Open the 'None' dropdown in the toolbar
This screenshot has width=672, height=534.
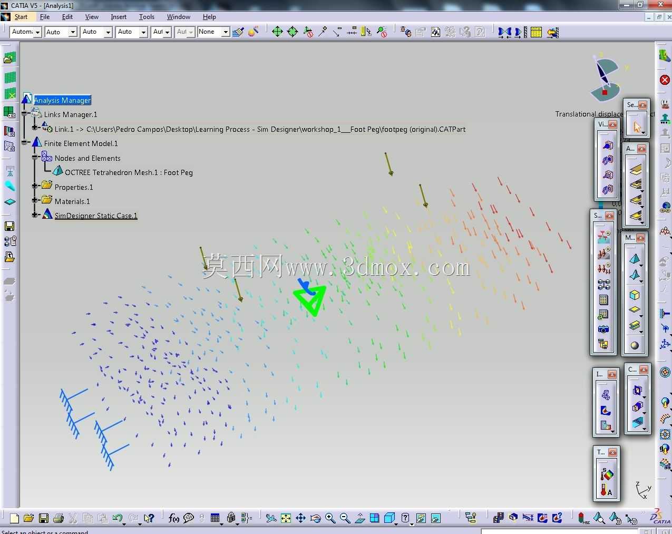[213, 32]
